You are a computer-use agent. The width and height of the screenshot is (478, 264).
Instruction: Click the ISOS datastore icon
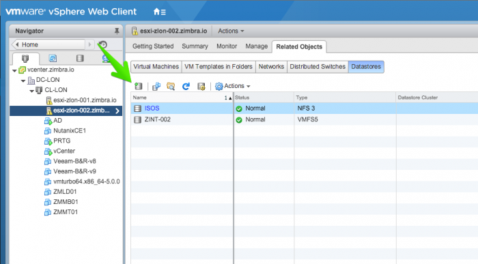coord(137,108)
